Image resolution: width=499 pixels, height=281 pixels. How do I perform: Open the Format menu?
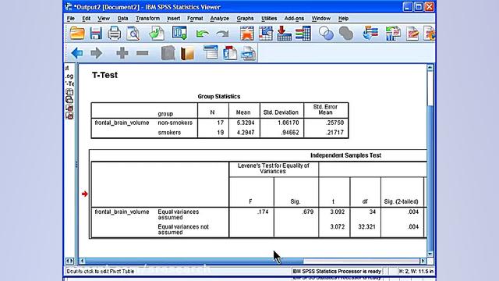tap(195, 19)
